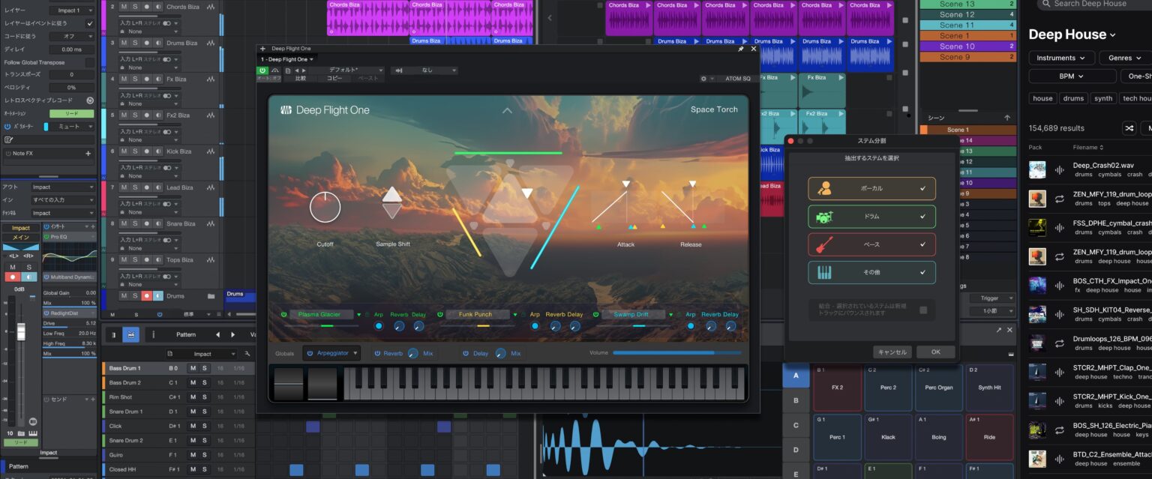Audition Deep_Crash02.wav via its waveform icon

coord(1060,170)
